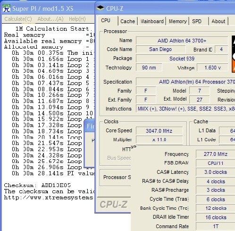Image resolution: width=235 pixels, height=231 pixels.
Task: Click the AMD processor logo image
Action: point(233,54)
